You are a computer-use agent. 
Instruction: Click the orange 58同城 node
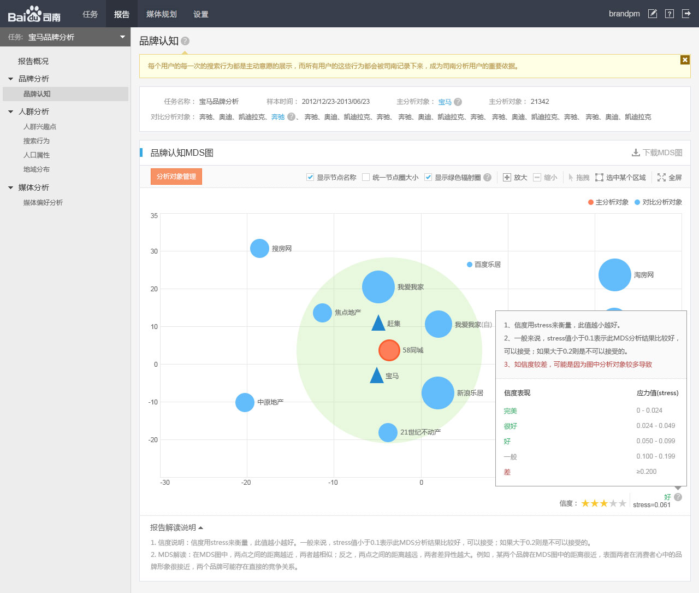[389, 350]
